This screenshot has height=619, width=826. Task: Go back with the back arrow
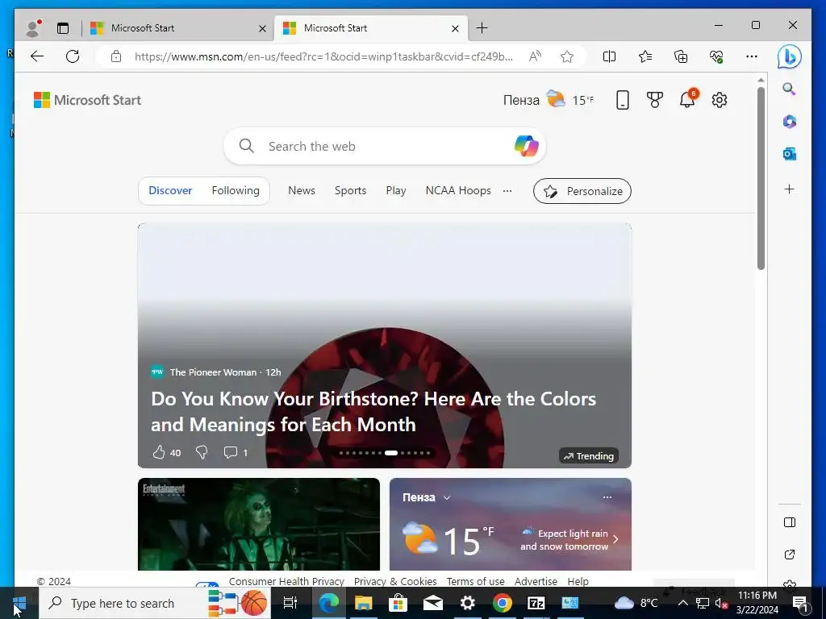37,56
